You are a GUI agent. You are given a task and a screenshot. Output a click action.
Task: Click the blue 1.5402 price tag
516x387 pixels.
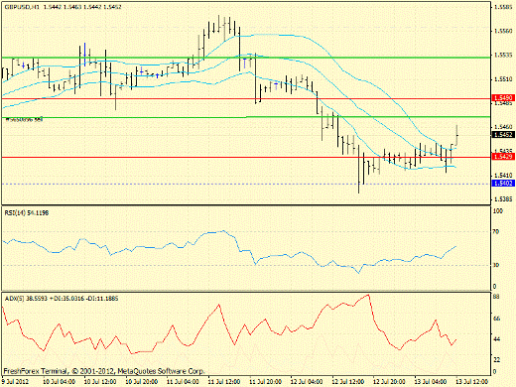click(503, 183)
